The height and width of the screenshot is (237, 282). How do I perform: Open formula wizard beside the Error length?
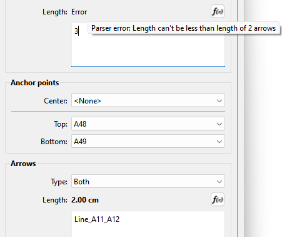[x=218, y=11]
